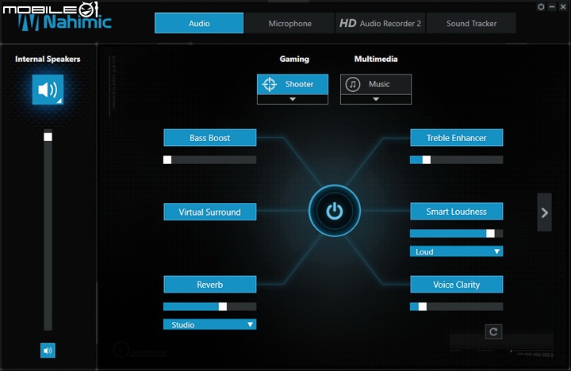Select the Shooter crosshair icon
Viewport: 571px width, 371px height.
pyautogui.click(x=270, y=84)
